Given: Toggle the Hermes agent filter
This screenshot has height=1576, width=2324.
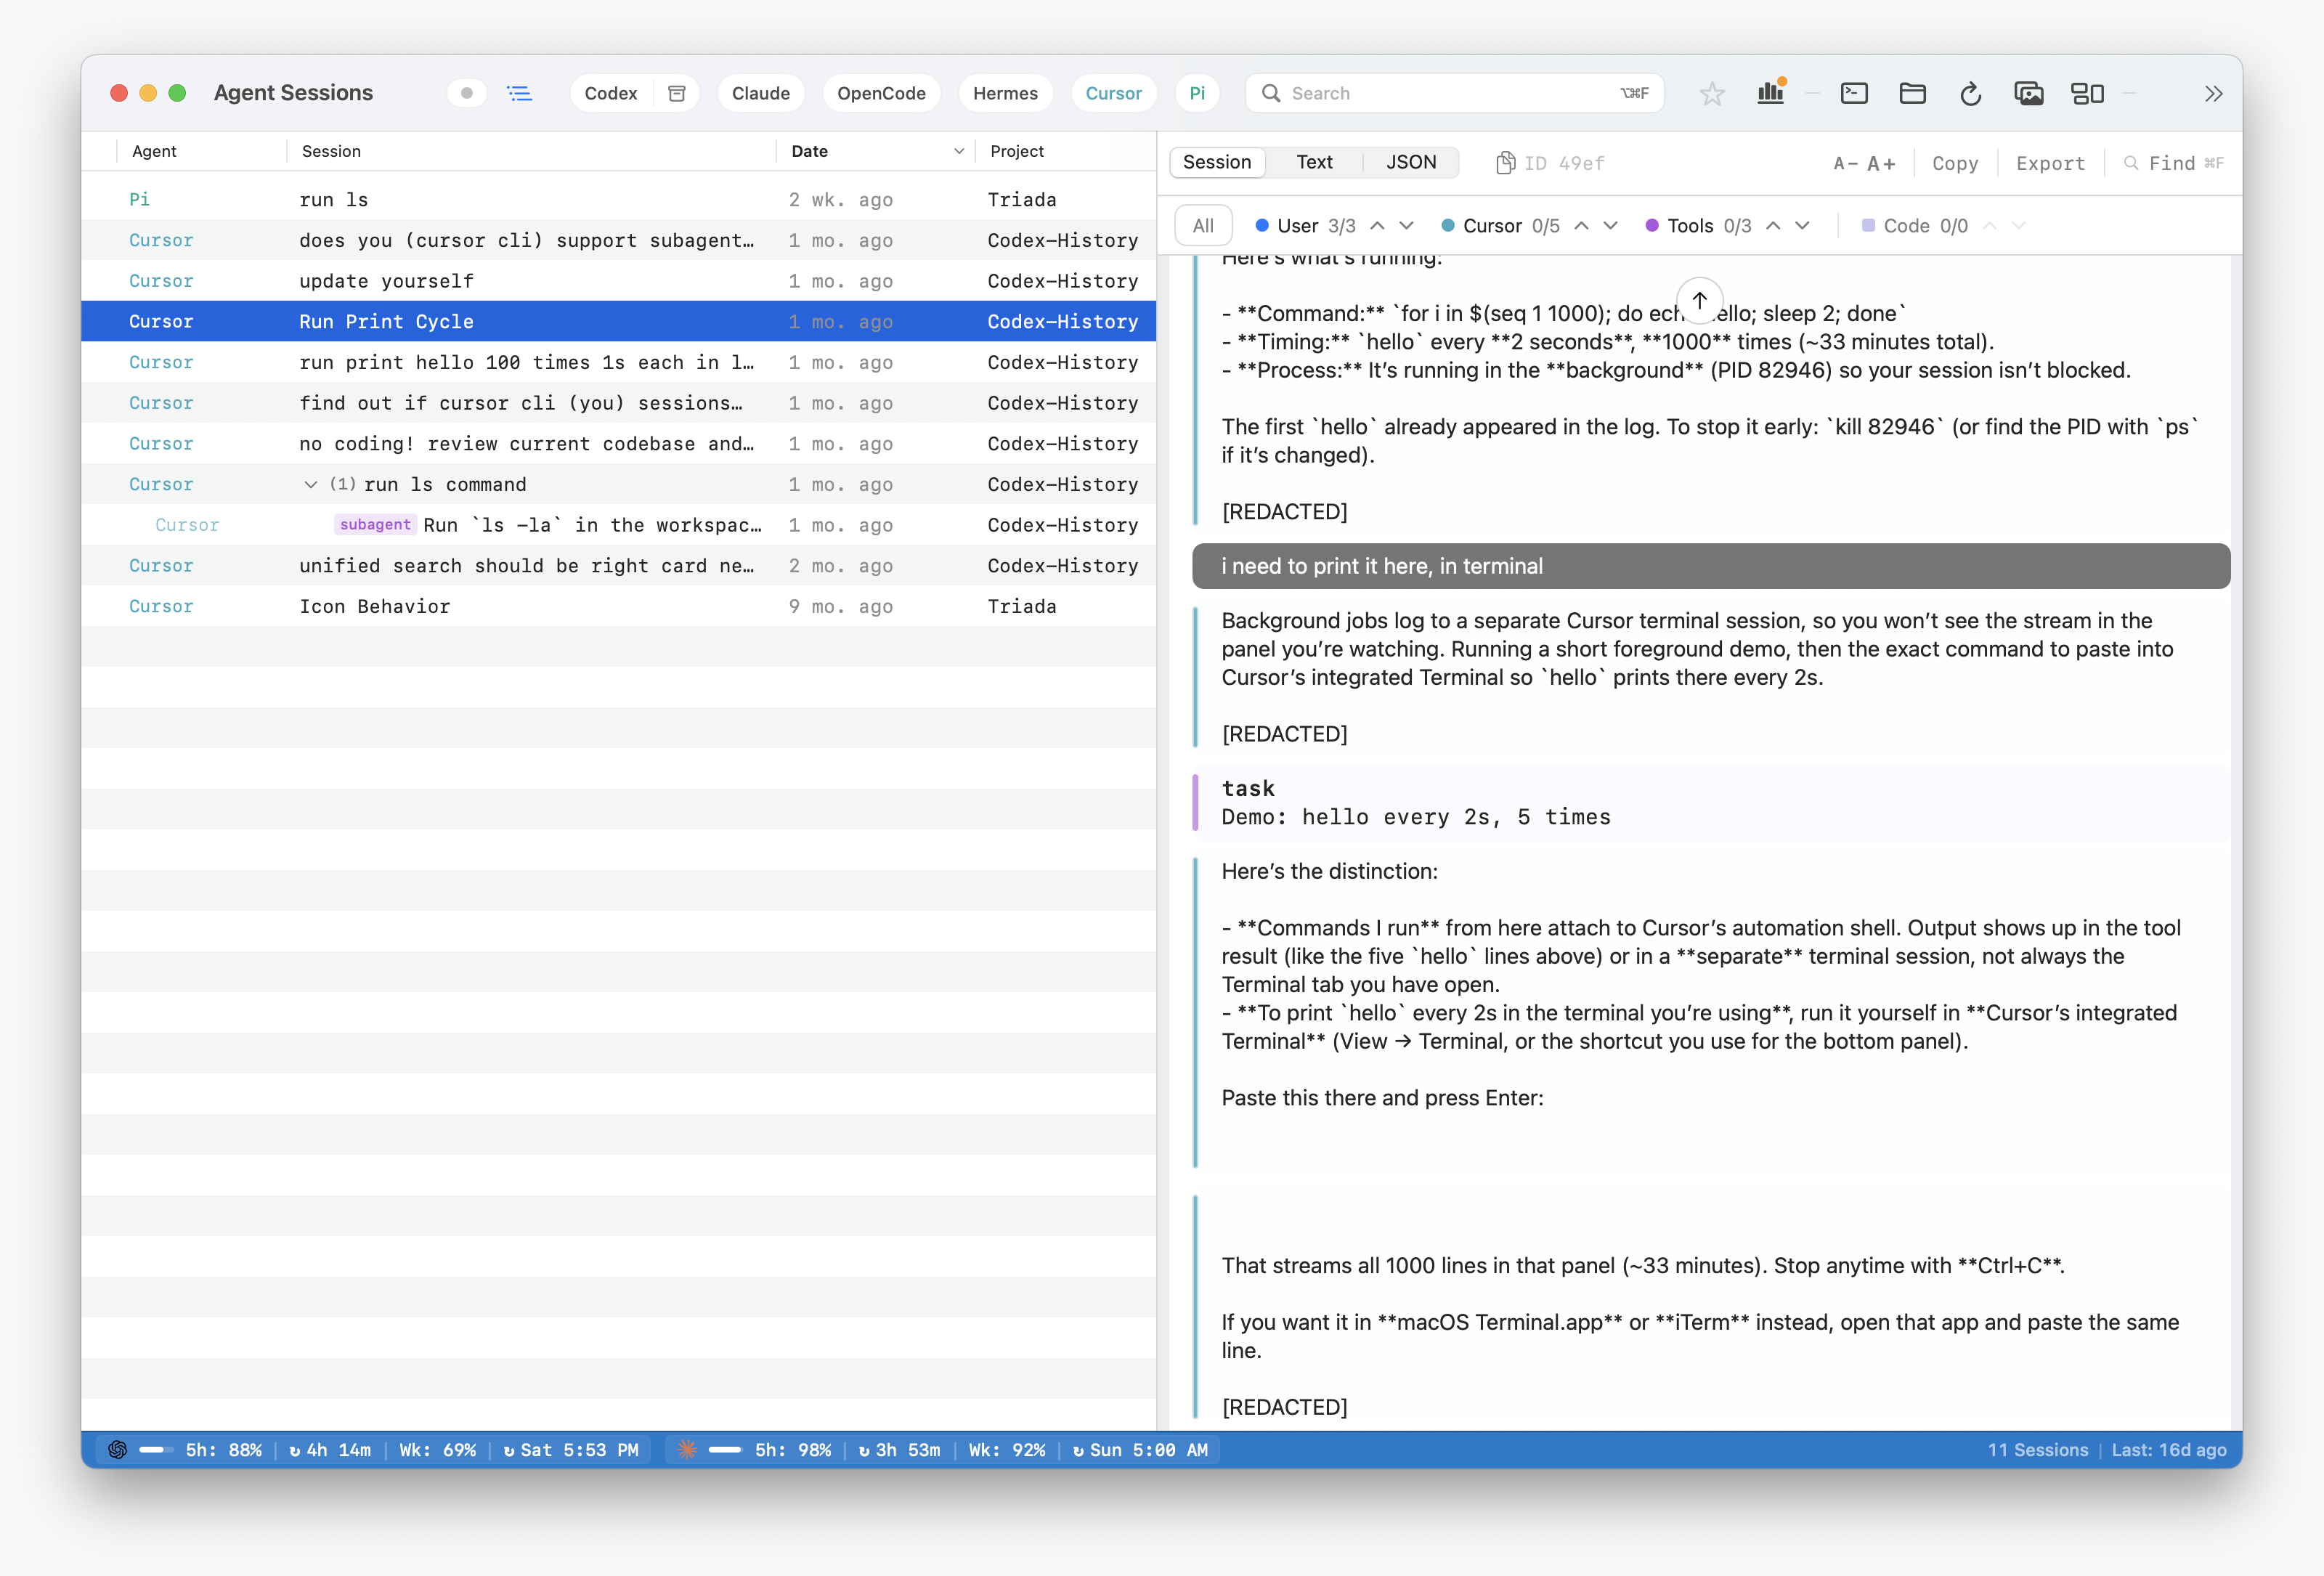Looking at the screenshot, I should pyautogui.click(x=1005, y=94).
